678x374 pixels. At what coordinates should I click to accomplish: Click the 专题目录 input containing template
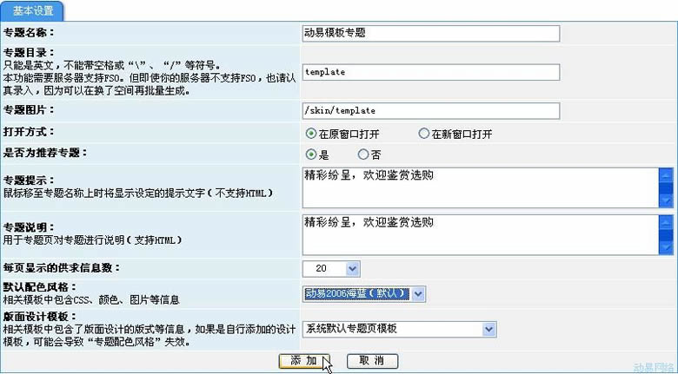[x=430, y=72]
